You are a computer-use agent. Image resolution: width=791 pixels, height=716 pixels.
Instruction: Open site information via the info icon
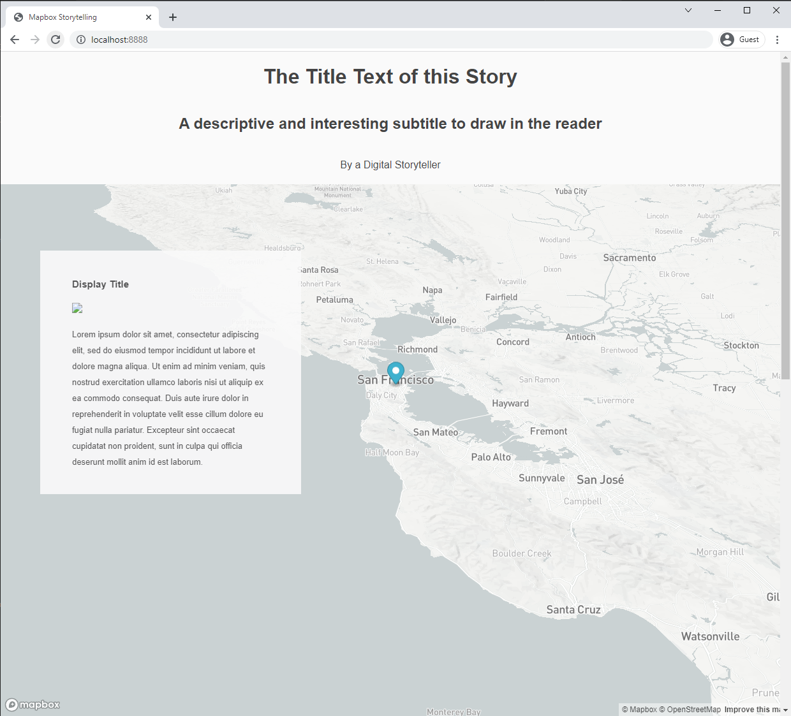81,39
